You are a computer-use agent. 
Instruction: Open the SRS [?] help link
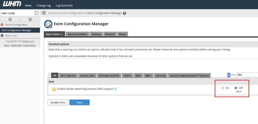point(115,89)
